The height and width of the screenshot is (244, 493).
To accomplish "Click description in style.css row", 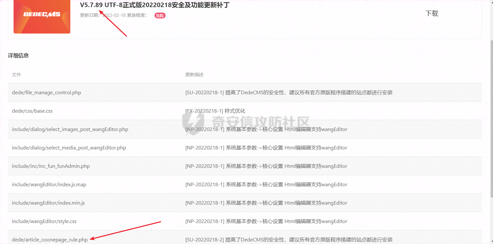I will coord(266,221).
